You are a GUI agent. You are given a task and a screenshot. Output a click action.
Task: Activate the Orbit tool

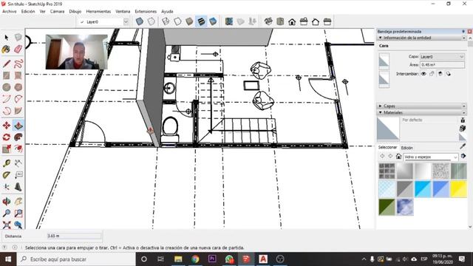click(7, 201)
